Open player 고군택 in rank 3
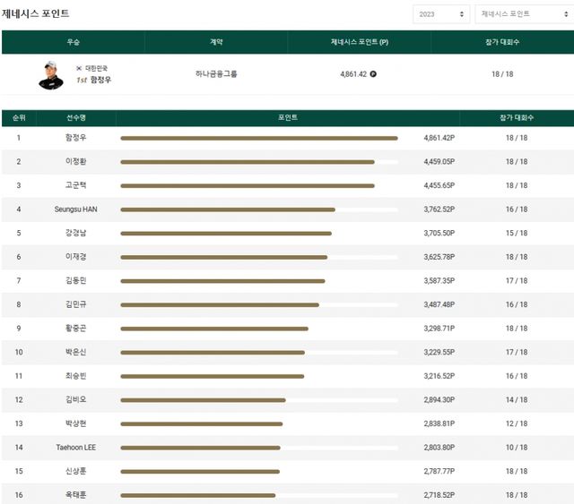 (76, 185)
